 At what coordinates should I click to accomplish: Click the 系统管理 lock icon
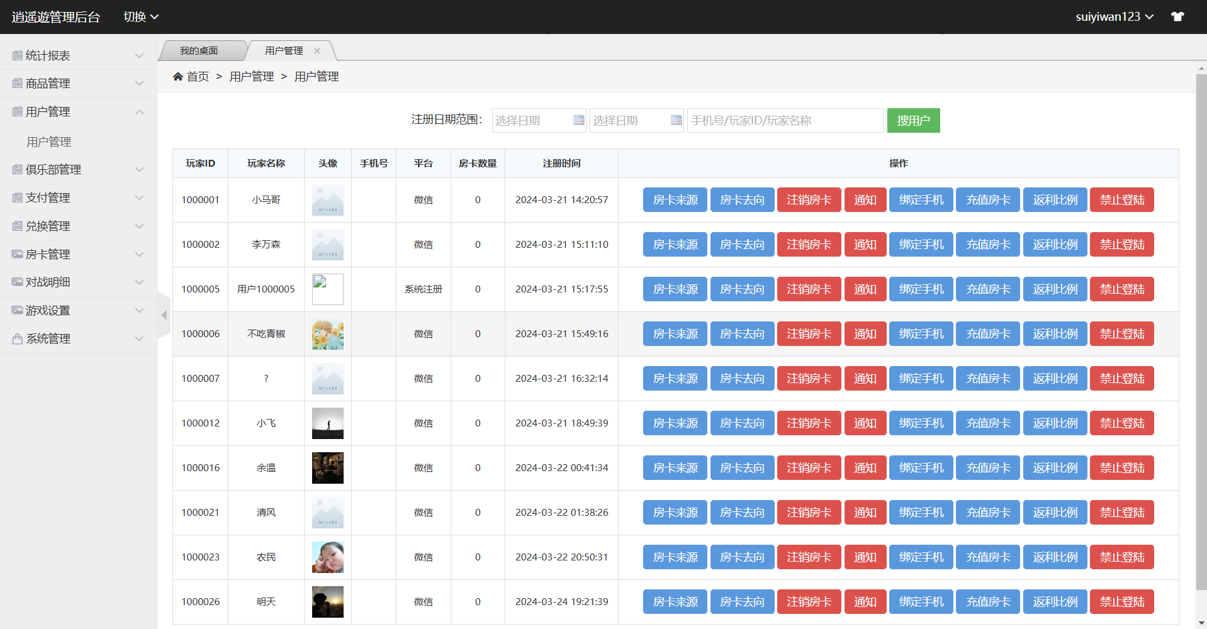[18, 339]
